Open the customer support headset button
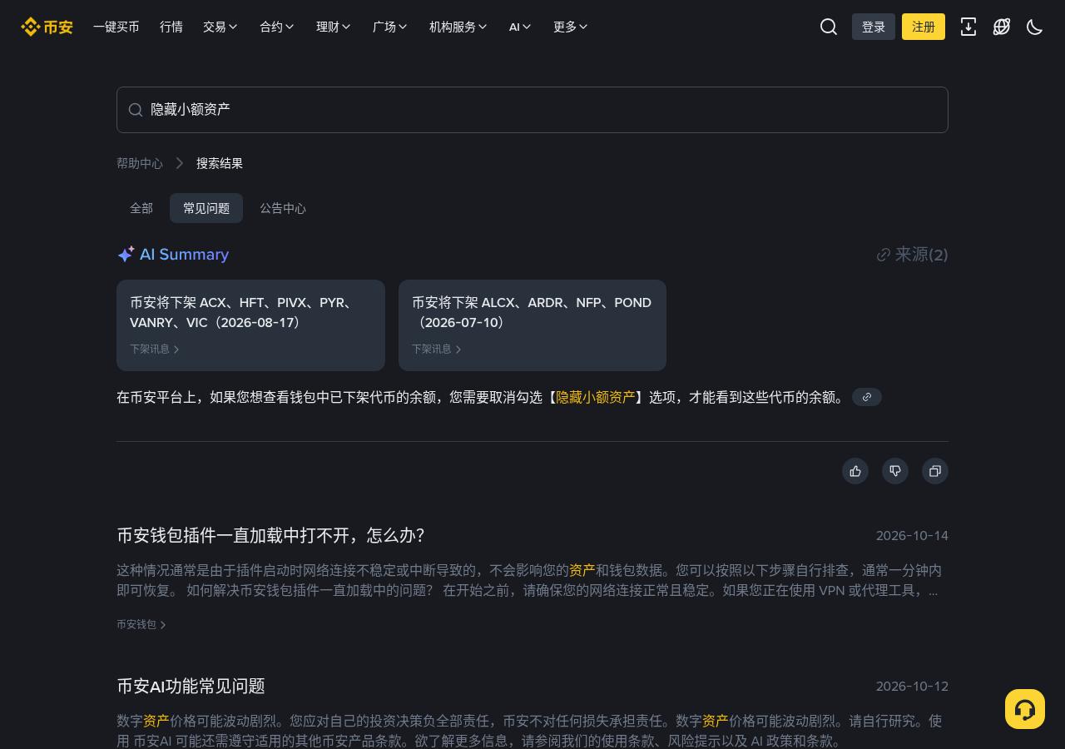 point(1025,709)
